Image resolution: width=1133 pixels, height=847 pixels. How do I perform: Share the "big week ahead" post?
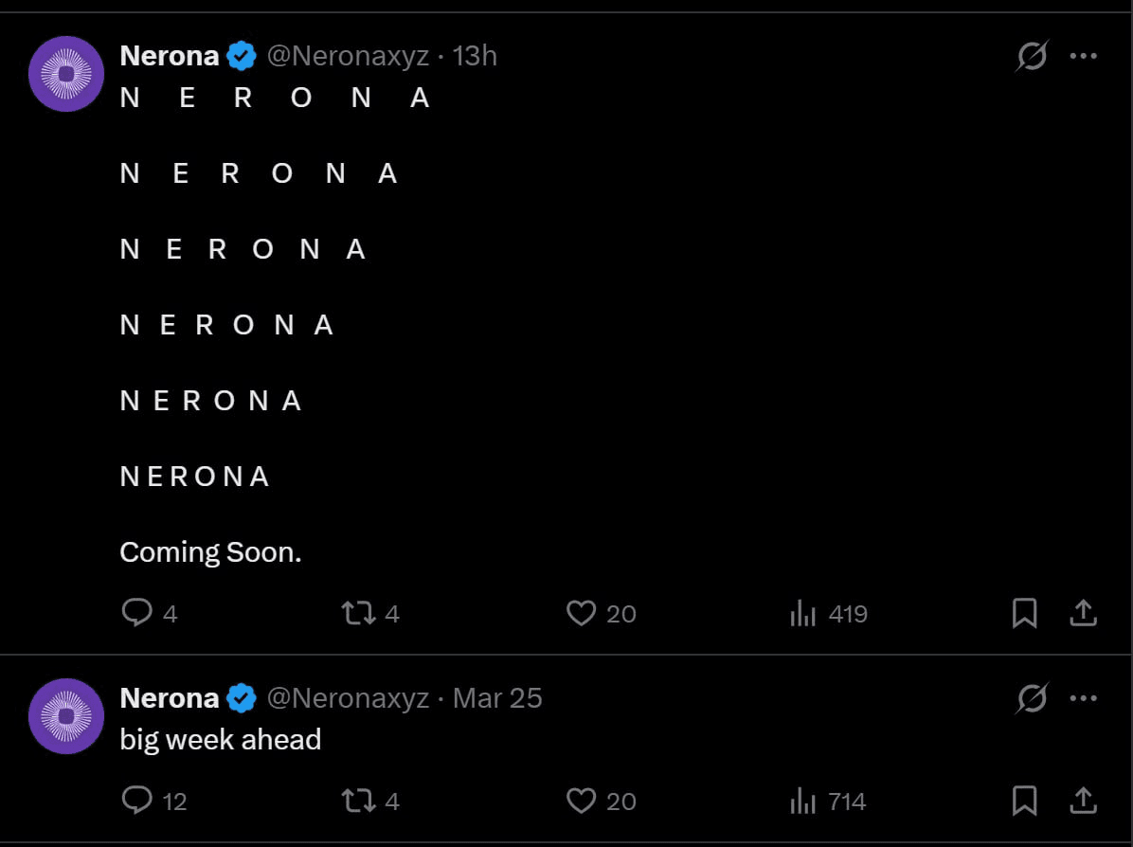(1083, 801)
